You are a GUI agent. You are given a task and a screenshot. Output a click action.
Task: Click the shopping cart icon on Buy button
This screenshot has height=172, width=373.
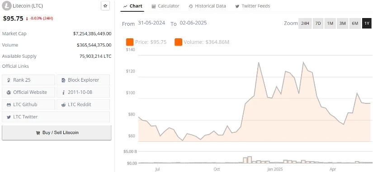point(38,133)
